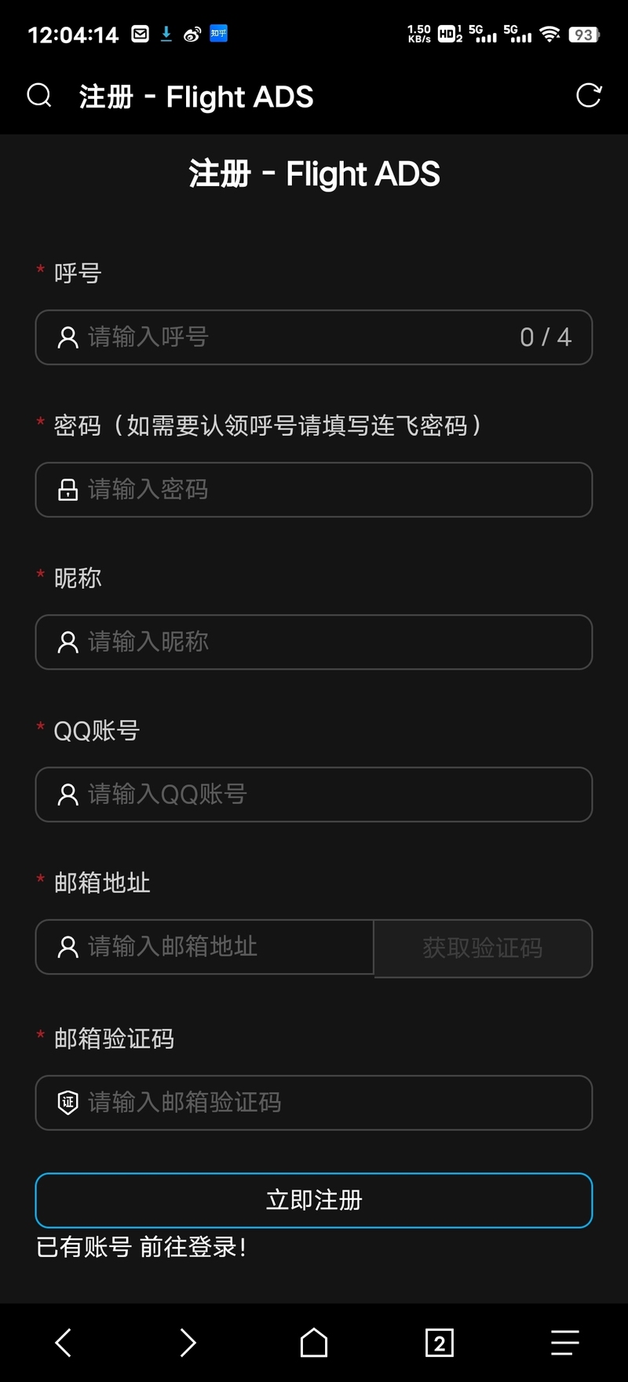
Task: Go back using browser back arrow
Action: (64, 1342)
